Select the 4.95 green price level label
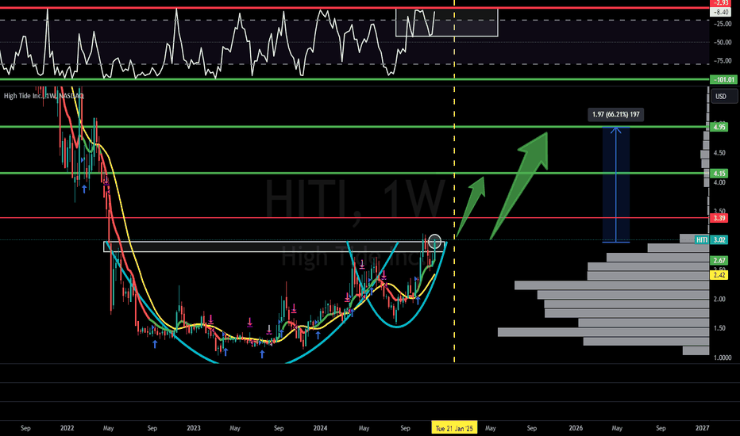This screenshot has width=740, height=436. (719, 127)
